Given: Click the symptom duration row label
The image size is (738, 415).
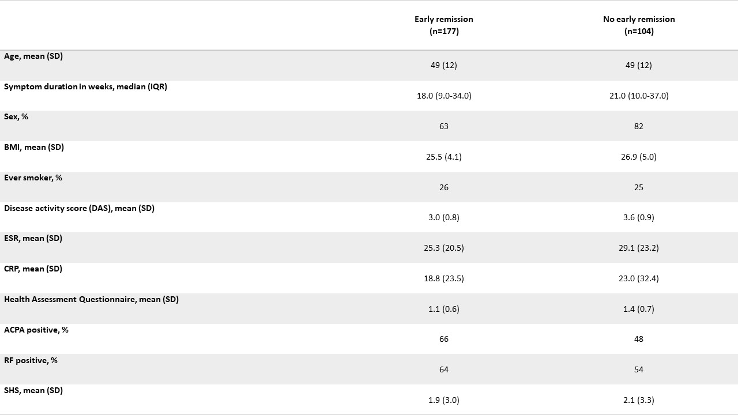Looking at the screenshot, I should (x=85, y=87).
